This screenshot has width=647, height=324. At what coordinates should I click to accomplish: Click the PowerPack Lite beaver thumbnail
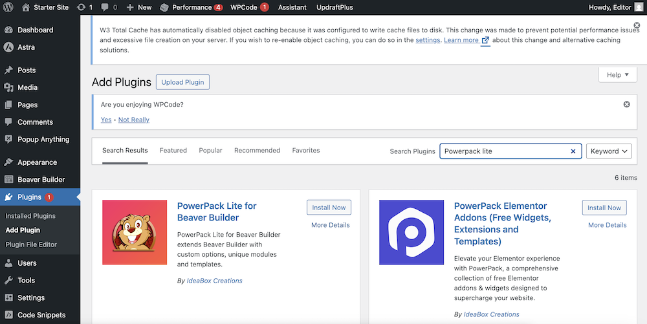[x=135, y=232]
